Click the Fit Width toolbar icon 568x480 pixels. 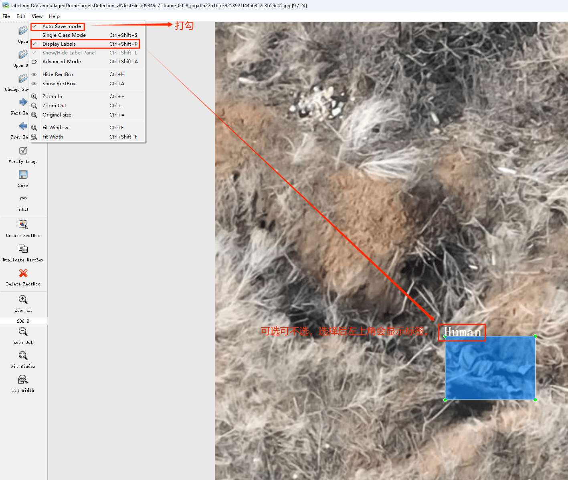(x=23, y=380)
